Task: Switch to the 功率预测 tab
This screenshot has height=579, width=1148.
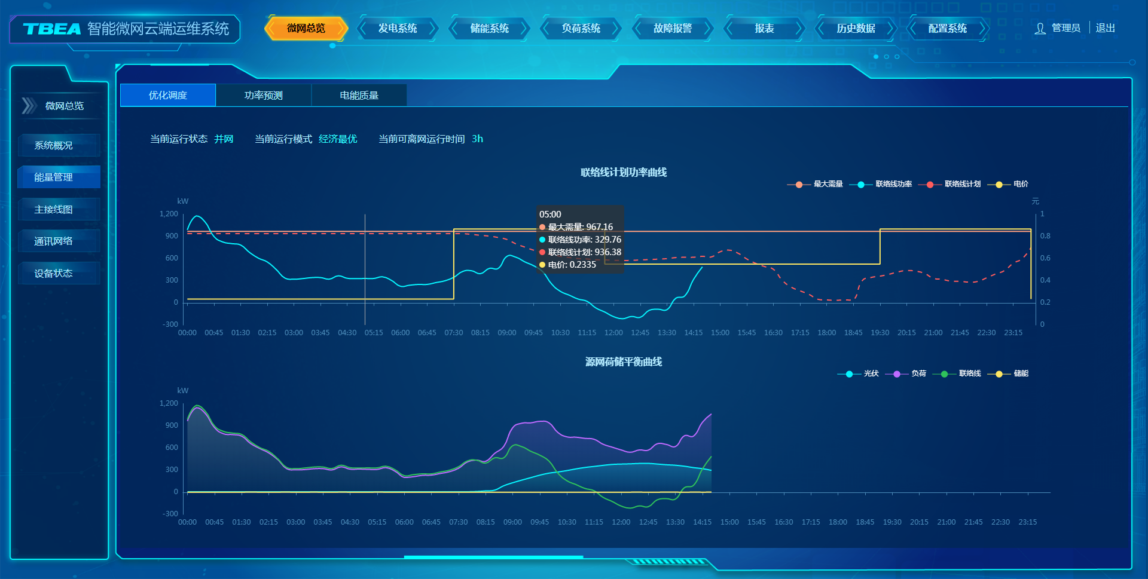Action: [x=263, y=96]
